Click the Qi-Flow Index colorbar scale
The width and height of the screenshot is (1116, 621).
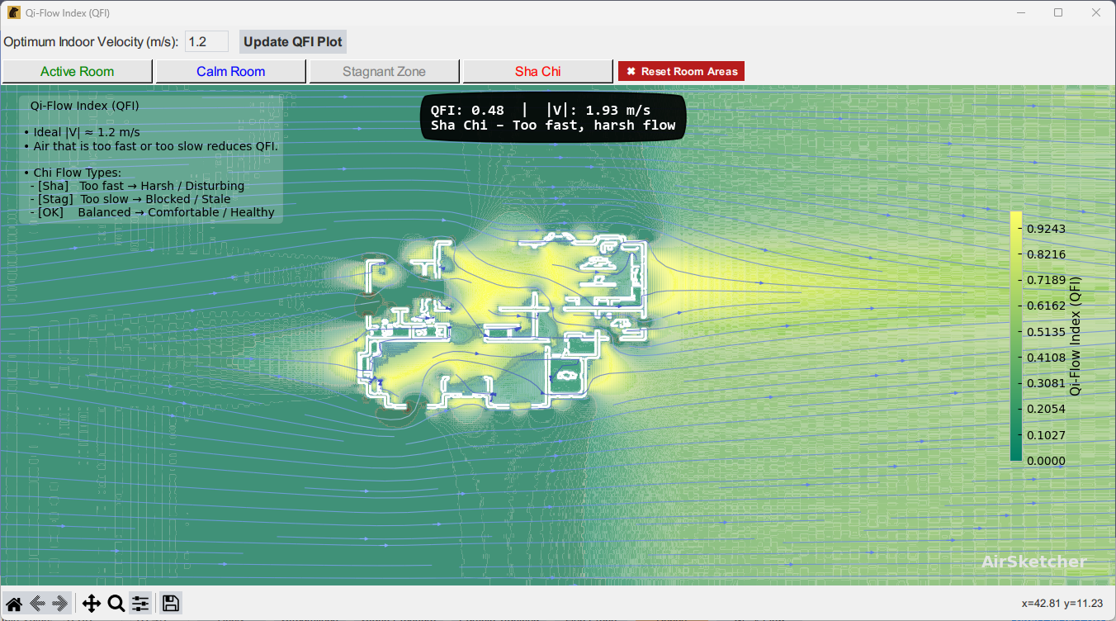[1016, 336]
